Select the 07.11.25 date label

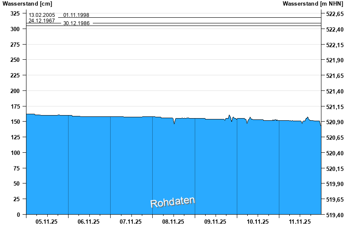(131, 222)
